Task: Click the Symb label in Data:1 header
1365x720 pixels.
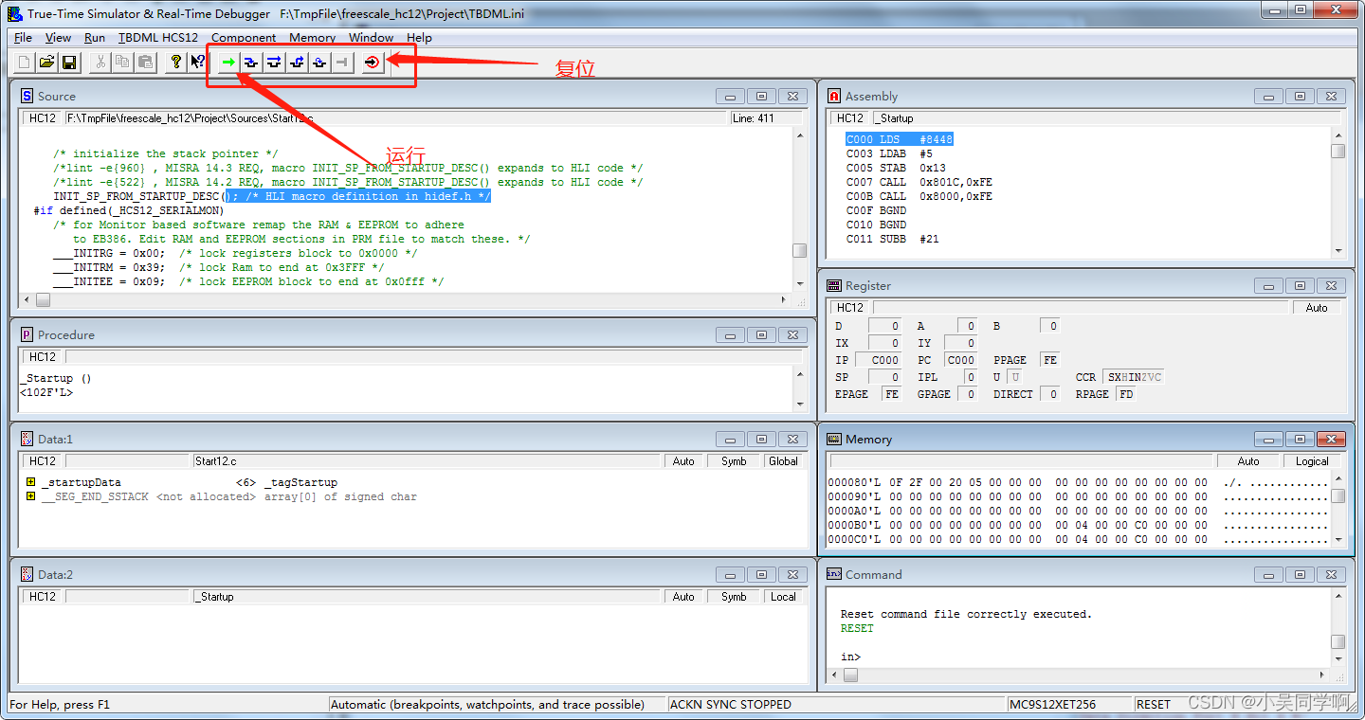Action: tap(734, 461)
